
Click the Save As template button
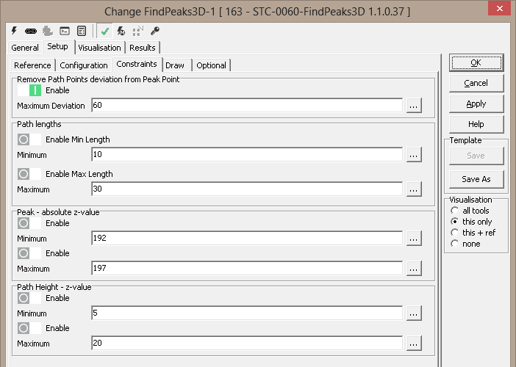click(476, 179)
